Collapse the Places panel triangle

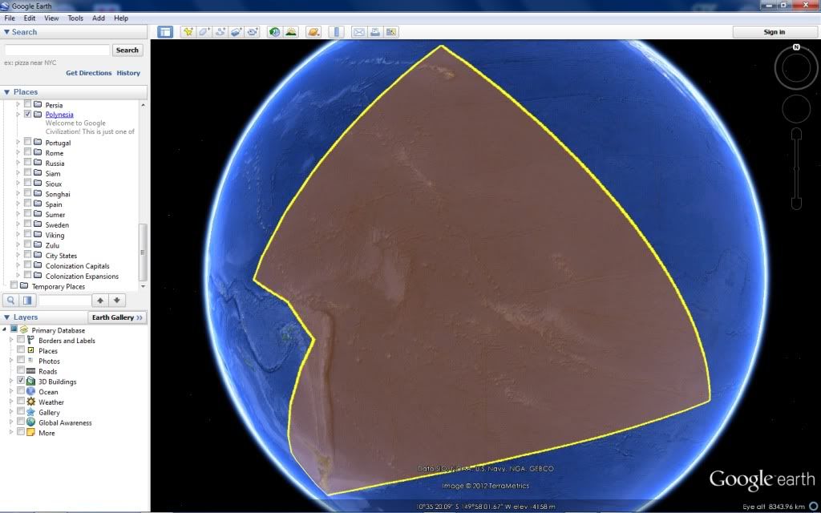[6, 91]
